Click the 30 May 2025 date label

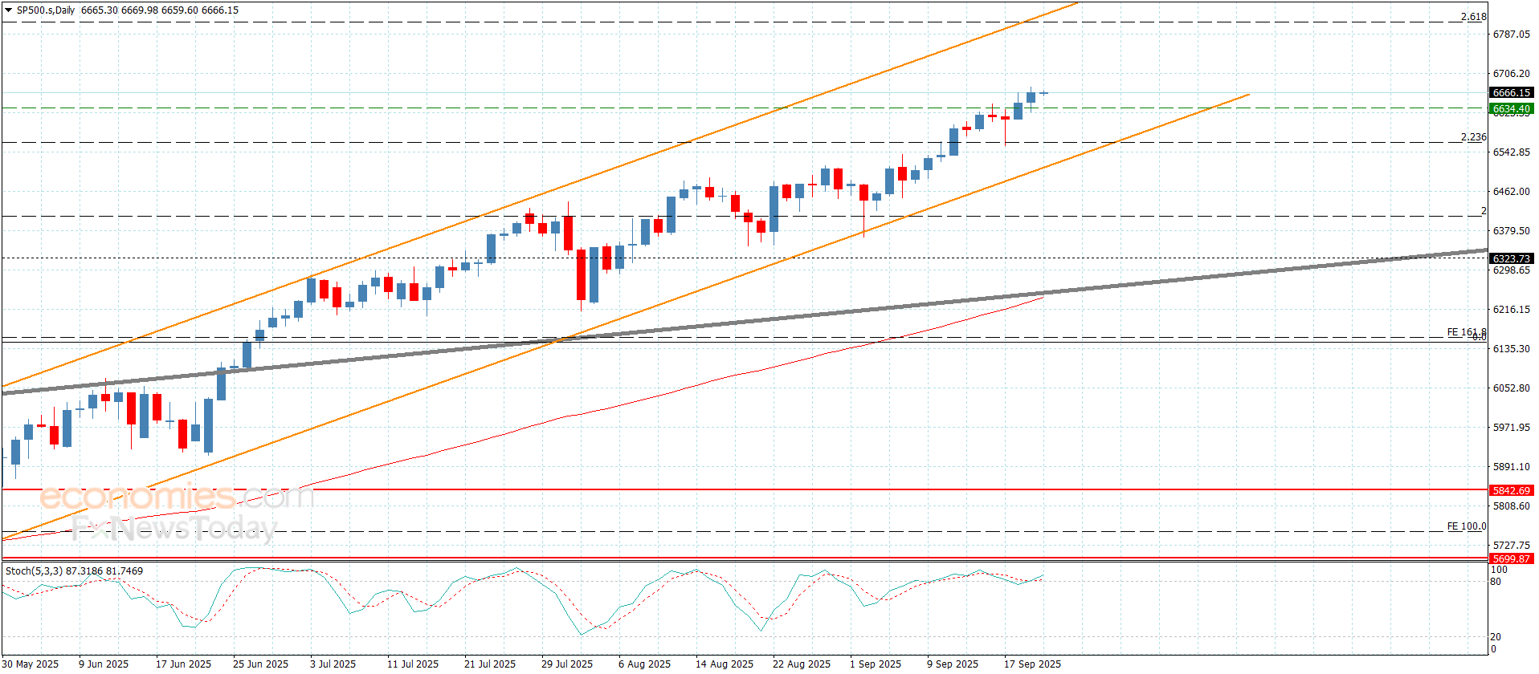tap(31, 664)
